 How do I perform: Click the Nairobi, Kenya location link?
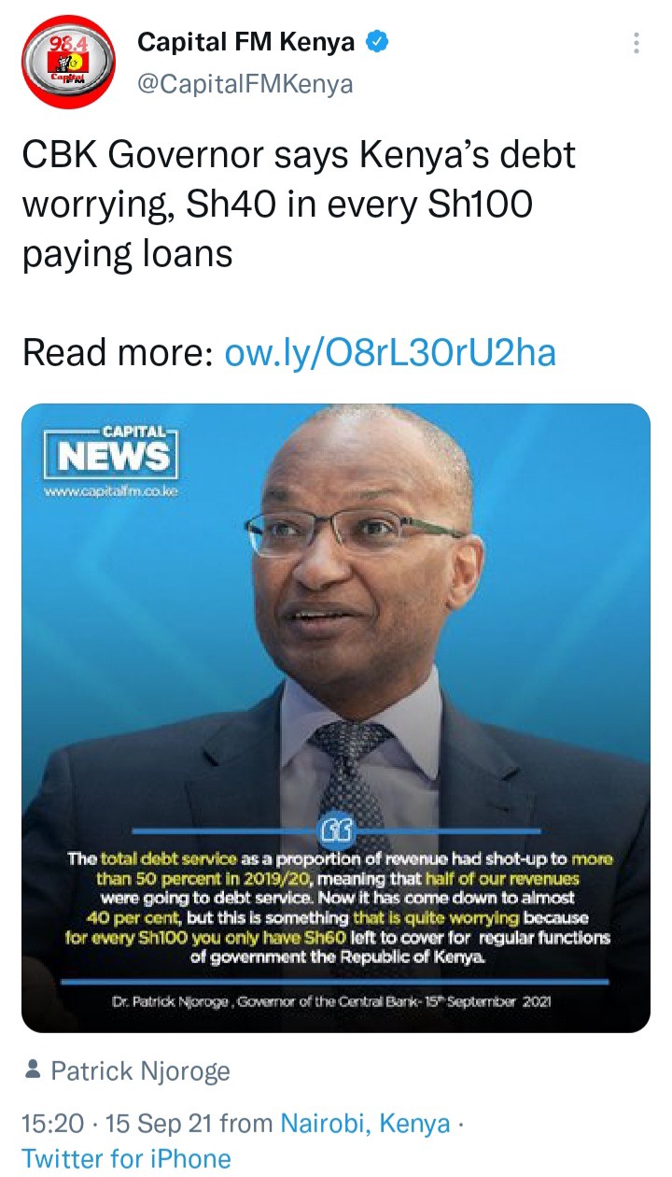(x=366, y=1123)
